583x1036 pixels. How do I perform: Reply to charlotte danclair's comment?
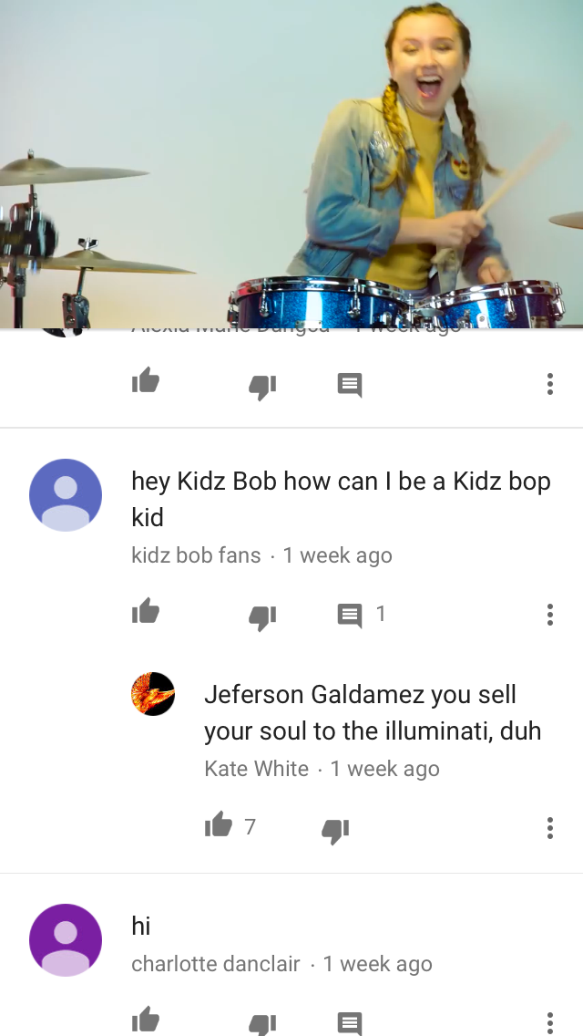pos(349,1023)
